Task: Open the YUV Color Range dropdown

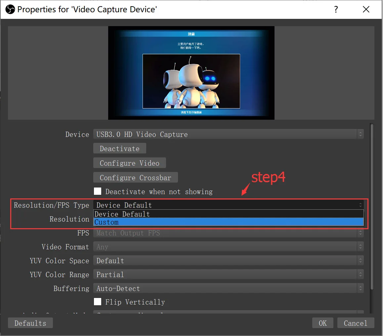Action: pos(229,274)
